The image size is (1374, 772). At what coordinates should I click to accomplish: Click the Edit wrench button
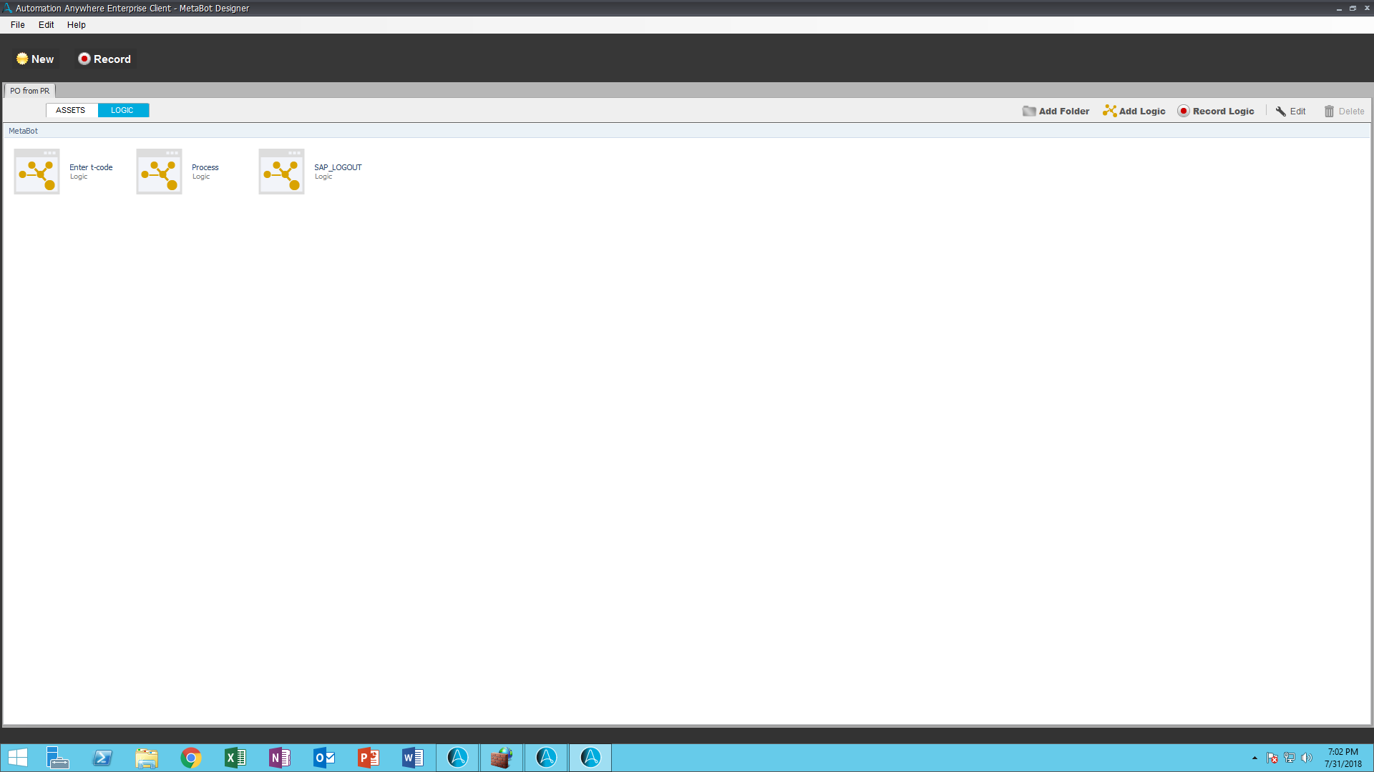click(1290, 112)
